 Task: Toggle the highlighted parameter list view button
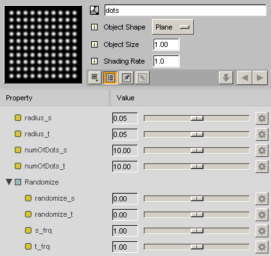click(110, 78)
